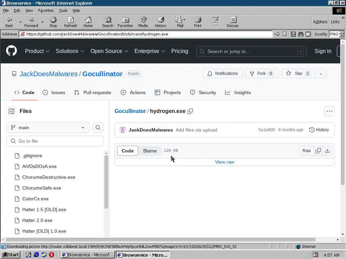
Task: Switch to the Actions tab
Action: pyautogui.click(x=133, y=92)
